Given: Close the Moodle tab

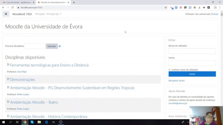Looking at the screenshot, I should (x=68, y=2).
